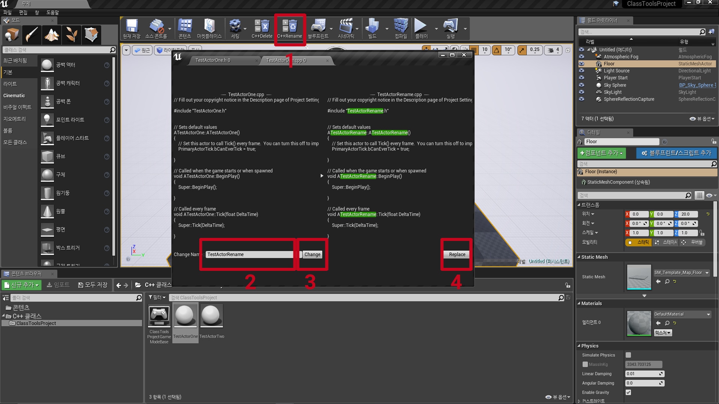Click the Replace button
719x404 pixels.
(457, 254)
